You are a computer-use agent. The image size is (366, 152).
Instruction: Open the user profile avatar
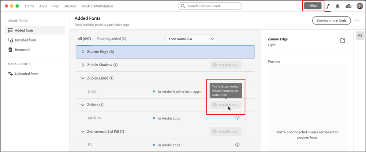click(360, 6)
